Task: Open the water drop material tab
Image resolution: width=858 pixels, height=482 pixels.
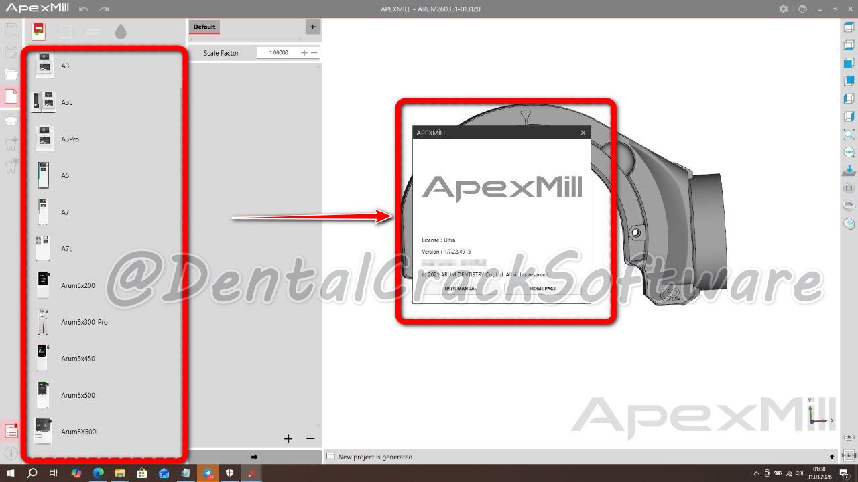Action: pyautogui.click(x=121, y=31)
